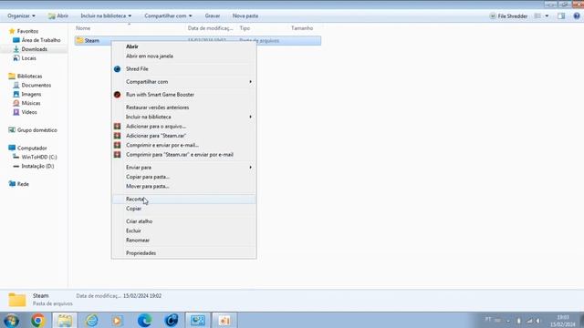Open the Documentos library
584x328 pixels.
(x=32, y=85)
